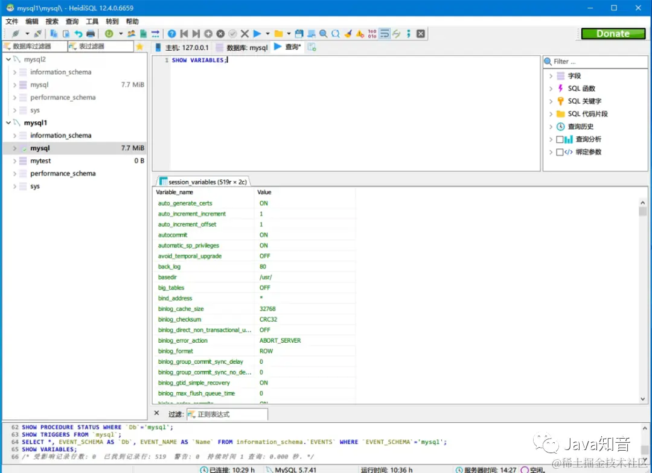
Task: Open the 编辑 menu
Action: tap(31, 21)
